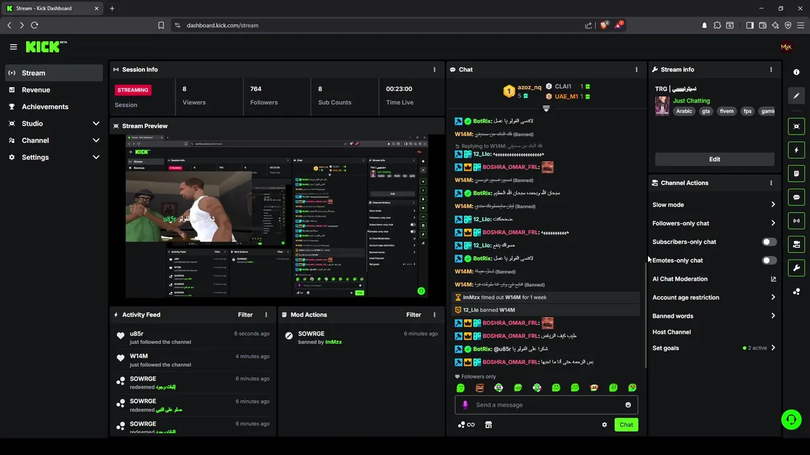Open the hamburger menu beside the Kick logo
Viewport: 810px width, 455px height.
[x=13, y=47]
